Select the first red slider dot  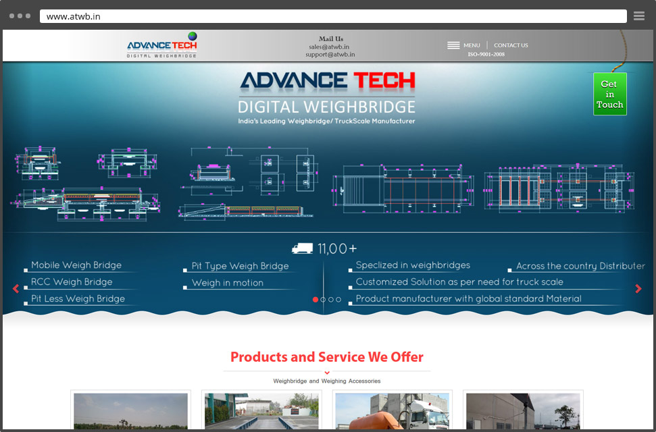click(x=316, y=300)
